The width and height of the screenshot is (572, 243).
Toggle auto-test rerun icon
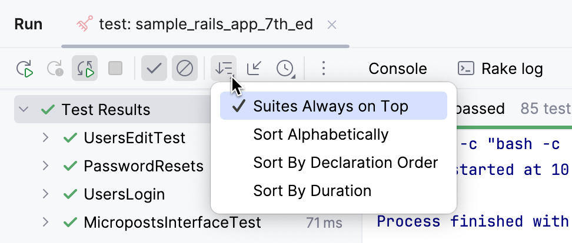[85, 69]
